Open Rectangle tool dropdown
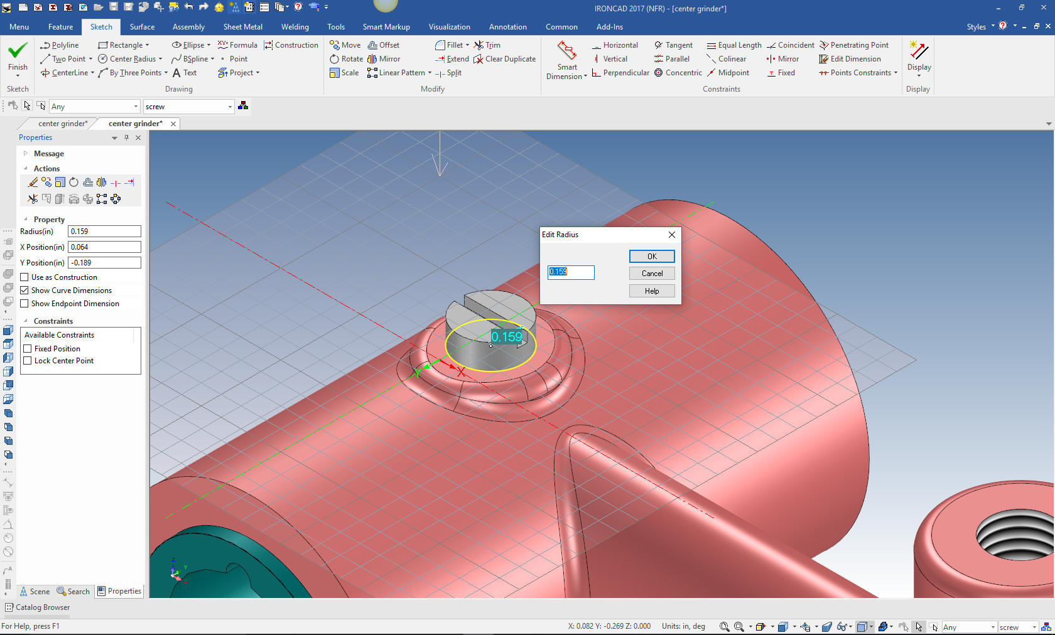Viewport: 1055px width, 635px height. tap(148, 45)
